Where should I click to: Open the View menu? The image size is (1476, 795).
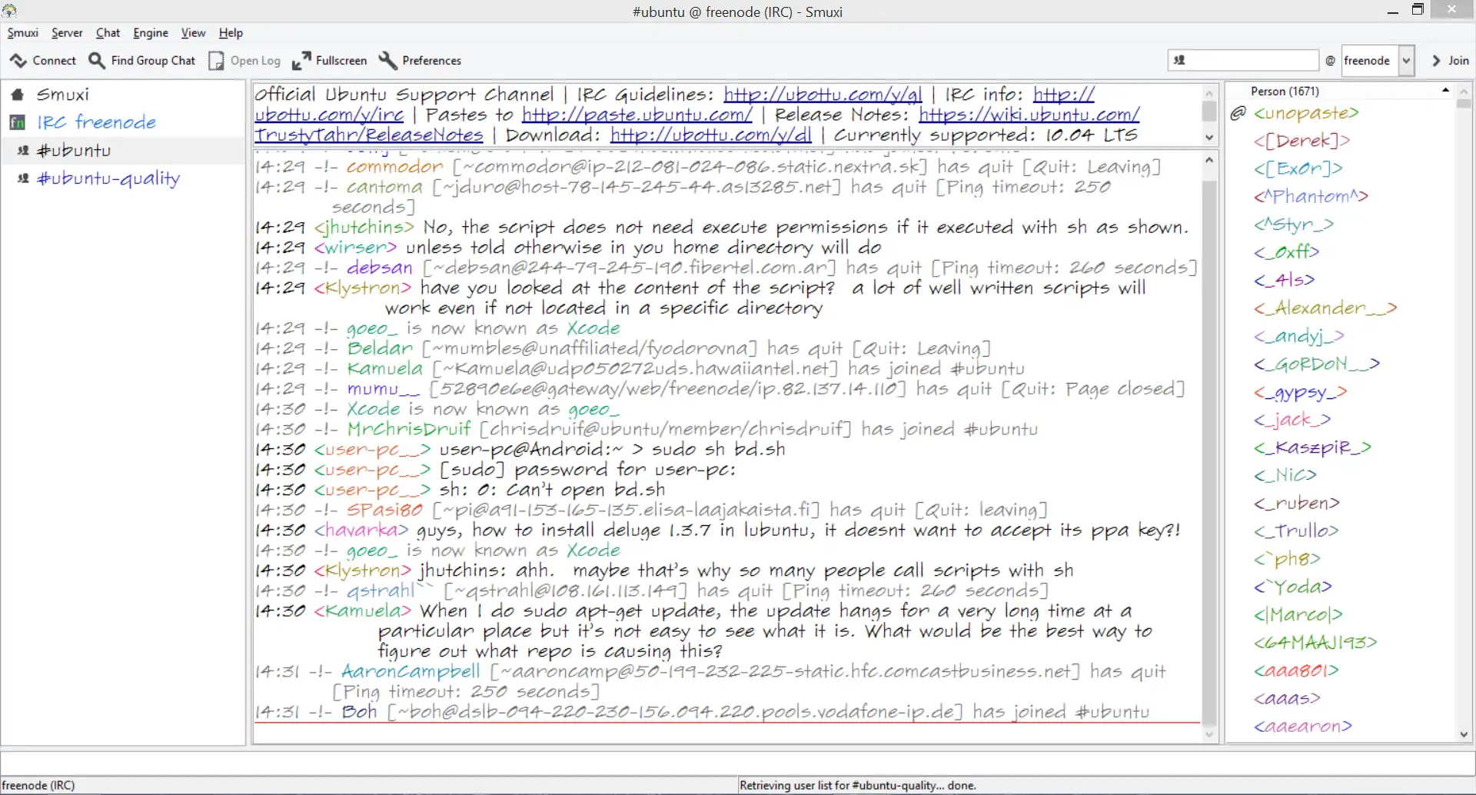[x=193, y=33]
